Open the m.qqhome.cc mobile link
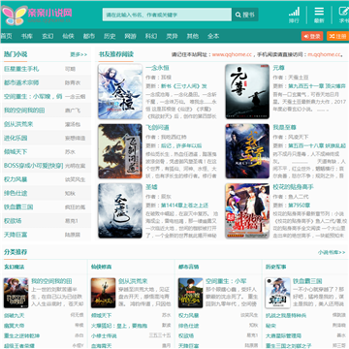The image size is (349, 349). point(324,54)
